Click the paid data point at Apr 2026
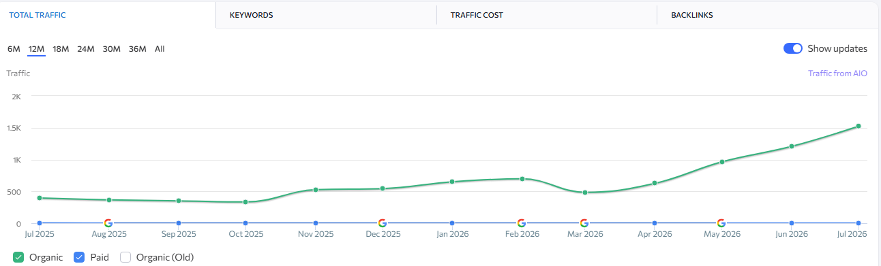The image size is (881, 266). coord(655,223)
